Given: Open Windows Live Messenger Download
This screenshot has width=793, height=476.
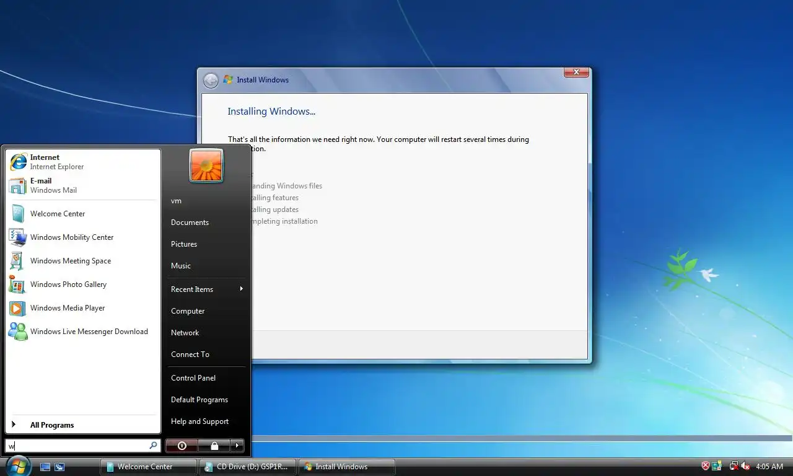Looking at the screenshot, I should [x=83, y=332].
